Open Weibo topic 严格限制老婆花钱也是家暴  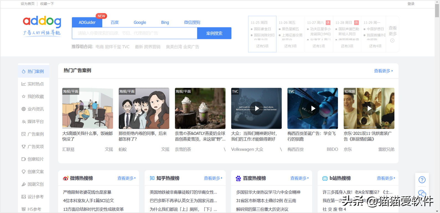pyautogui.click(x=87, y=192)
